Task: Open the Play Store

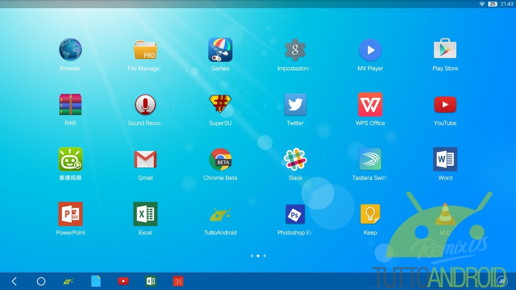Action: pos(445,49)
